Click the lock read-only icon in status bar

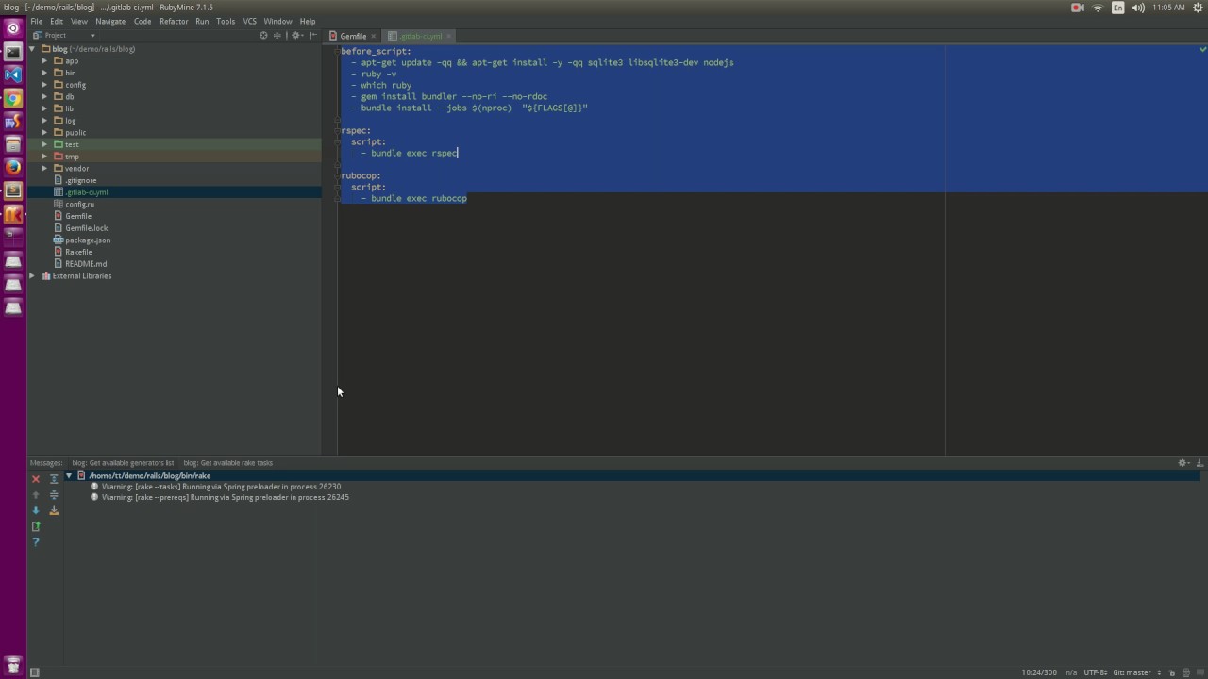(x=1172, y=672)
